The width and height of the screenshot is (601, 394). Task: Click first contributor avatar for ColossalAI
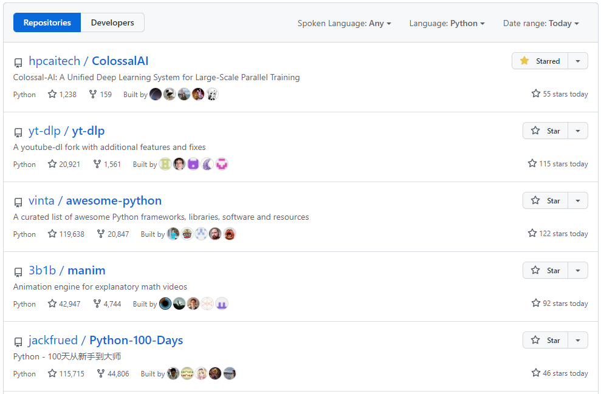coord(156,94)
